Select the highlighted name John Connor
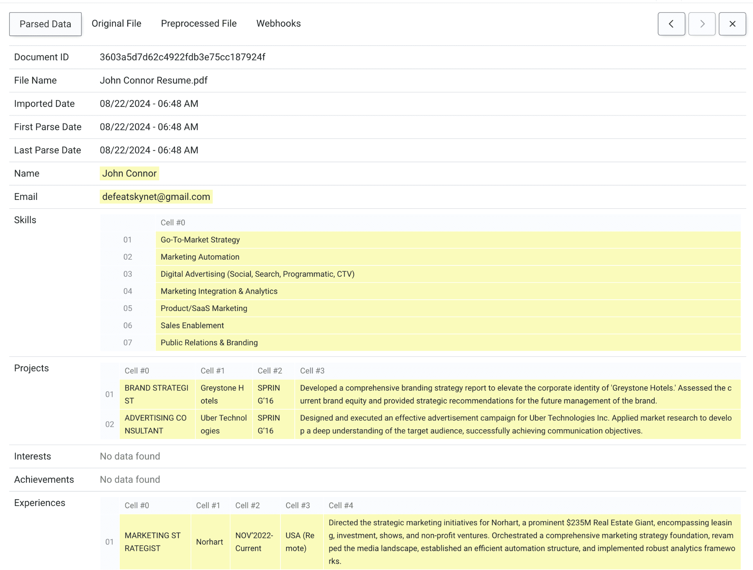Screen dimensions: 753x570 [129, 173]
